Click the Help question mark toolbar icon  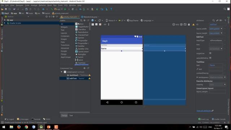112,9
